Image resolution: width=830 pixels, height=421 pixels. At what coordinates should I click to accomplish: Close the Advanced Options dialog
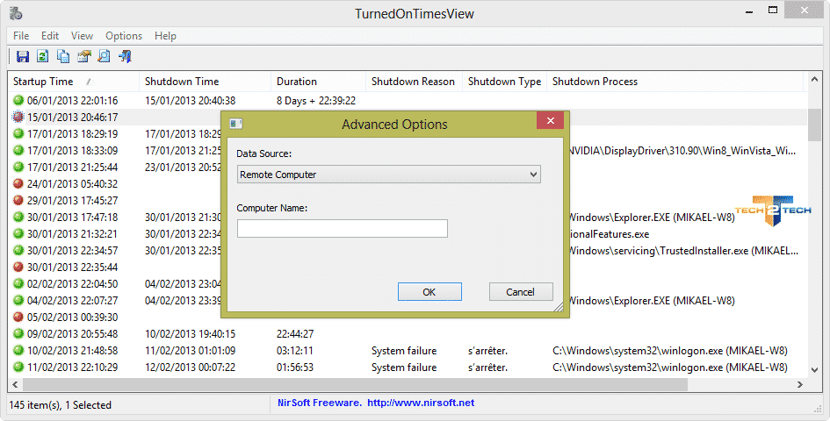coord(550,120)
